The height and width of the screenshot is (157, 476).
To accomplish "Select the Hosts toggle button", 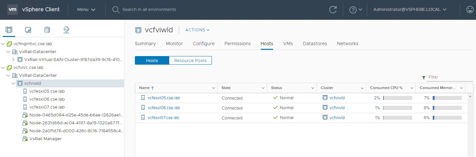I will click(x=152, y=60).
